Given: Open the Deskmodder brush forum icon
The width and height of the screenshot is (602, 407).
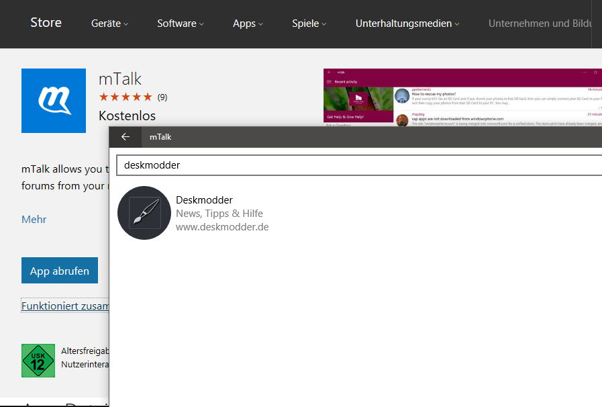Looking at the screenshot, I should (144, 213).
